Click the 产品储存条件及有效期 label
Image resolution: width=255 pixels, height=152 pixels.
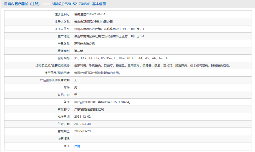coord(55,80)
